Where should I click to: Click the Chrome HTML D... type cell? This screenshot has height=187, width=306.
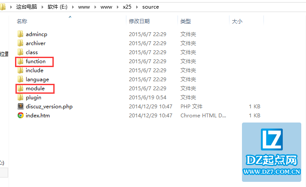203,116
